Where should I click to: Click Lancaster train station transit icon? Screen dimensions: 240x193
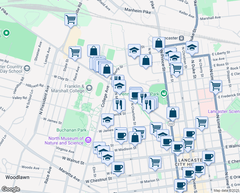182,38
